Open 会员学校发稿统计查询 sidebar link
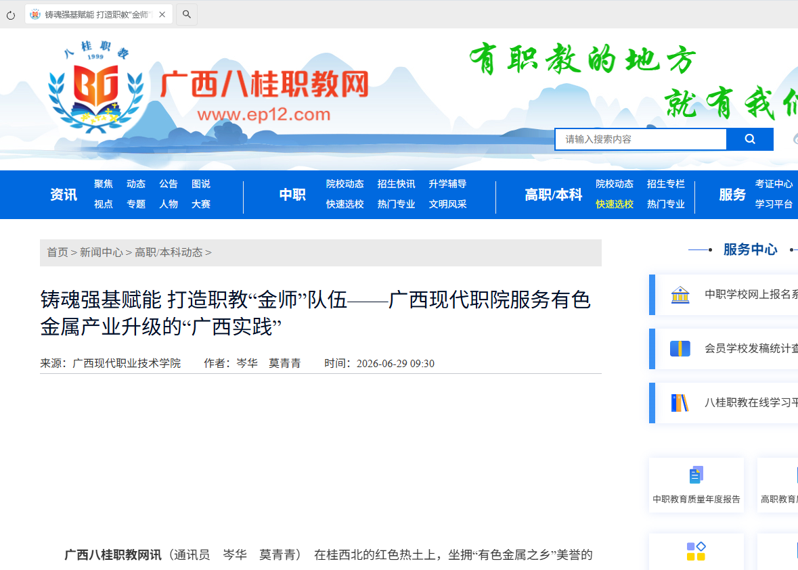798x570 pixels. click(x=751, y=348)
